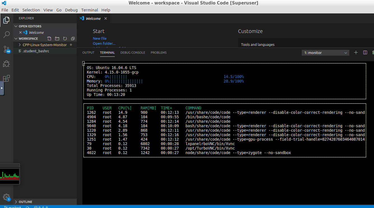The width and height of the screenshot is (374, 208).
Task: Click the master branch status bar item
Action: (13, 207)
